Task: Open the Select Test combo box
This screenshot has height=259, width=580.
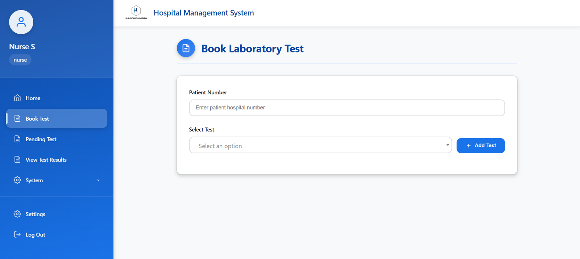Action: point(315,145)
